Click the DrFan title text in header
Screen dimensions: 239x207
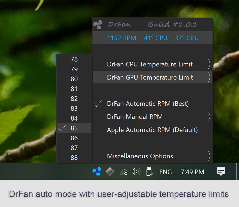click(120, 24)
